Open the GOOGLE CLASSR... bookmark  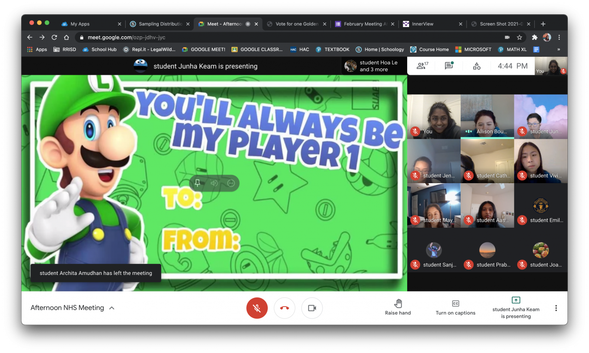pyautogui.click(x=257, y=50)
